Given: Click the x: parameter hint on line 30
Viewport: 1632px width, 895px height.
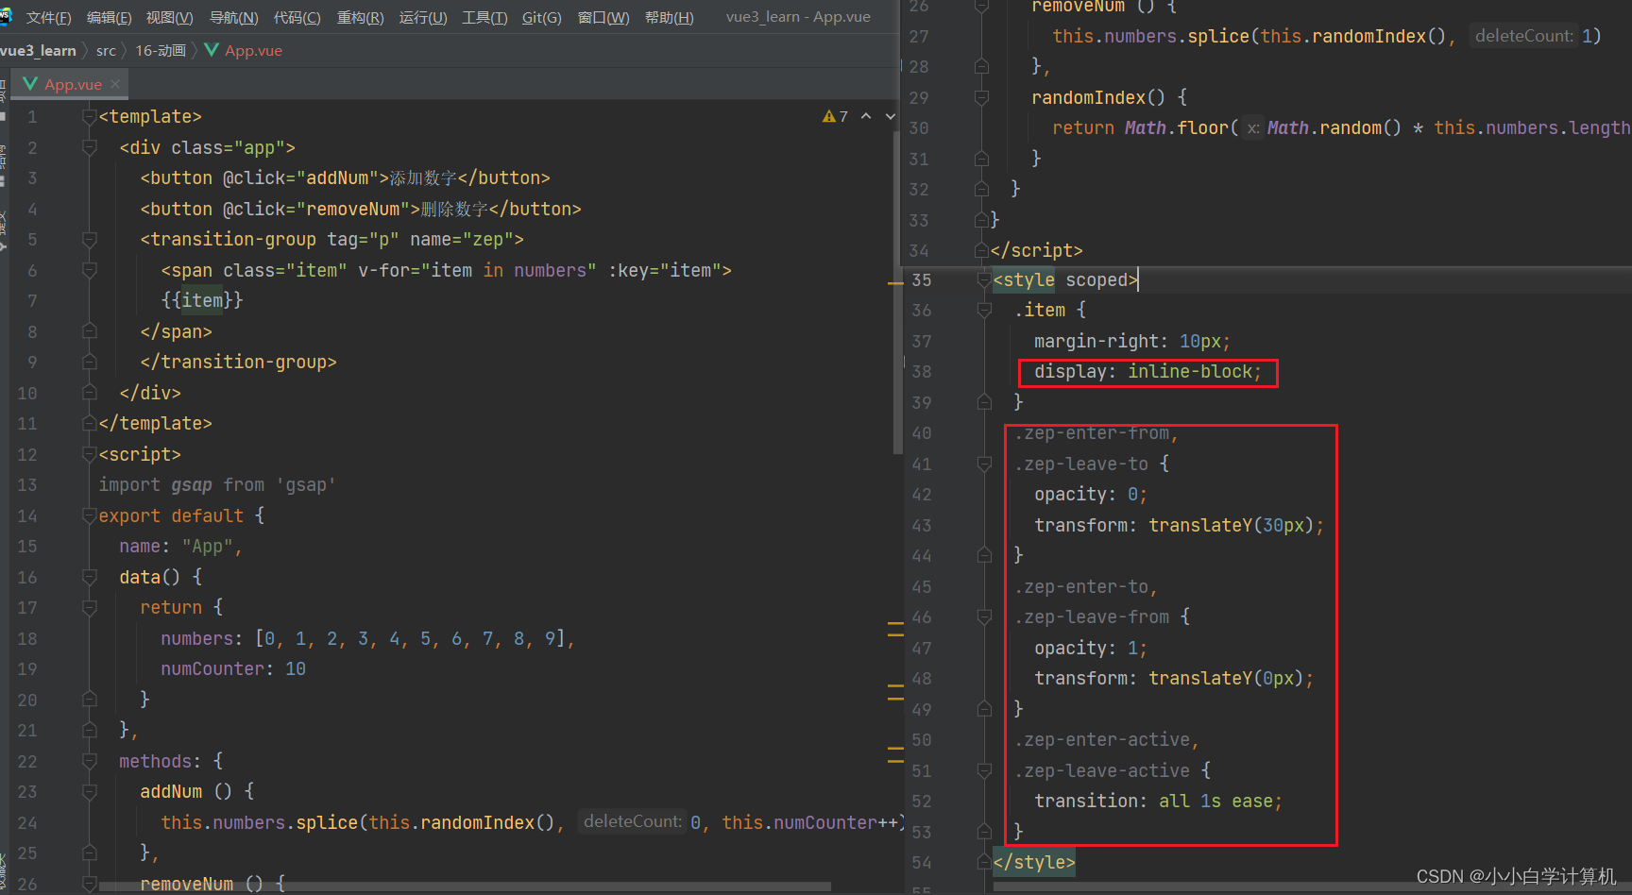Looking at the screenshot, I should tap(1252, 128).
